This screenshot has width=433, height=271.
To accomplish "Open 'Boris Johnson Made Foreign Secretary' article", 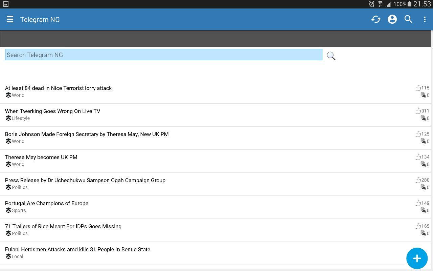I will click(87, 134).
